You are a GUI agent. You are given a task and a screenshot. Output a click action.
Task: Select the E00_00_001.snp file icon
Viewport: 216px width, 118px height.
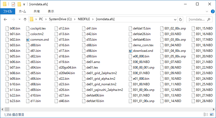pyautogui.click(x=130, y=68)
